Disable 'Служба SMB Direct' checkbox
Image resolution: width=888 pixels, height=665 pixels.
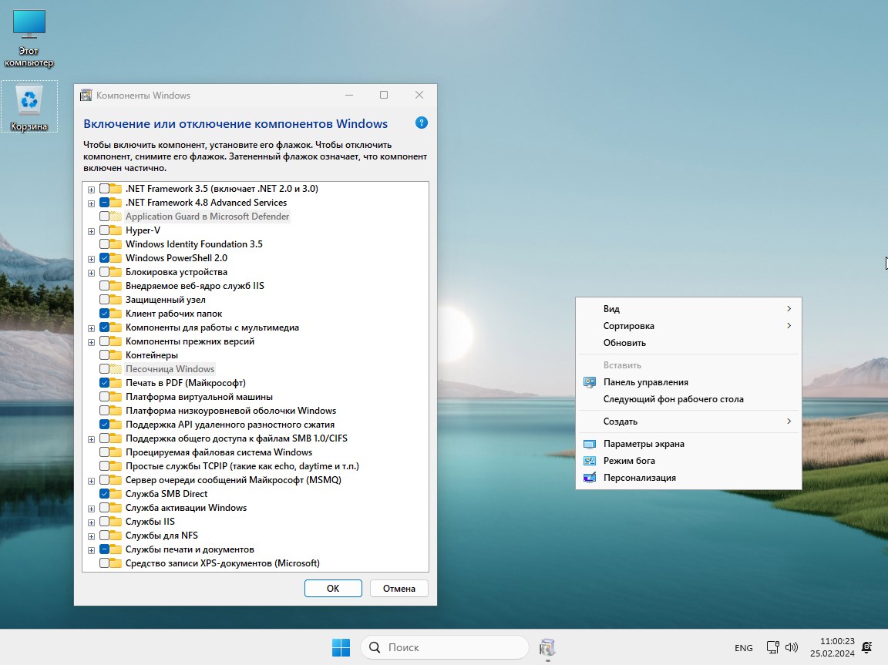click(105, 494)
